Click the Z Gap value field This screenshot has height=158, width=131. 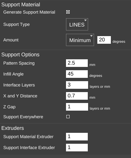click(x=77, y=107)
